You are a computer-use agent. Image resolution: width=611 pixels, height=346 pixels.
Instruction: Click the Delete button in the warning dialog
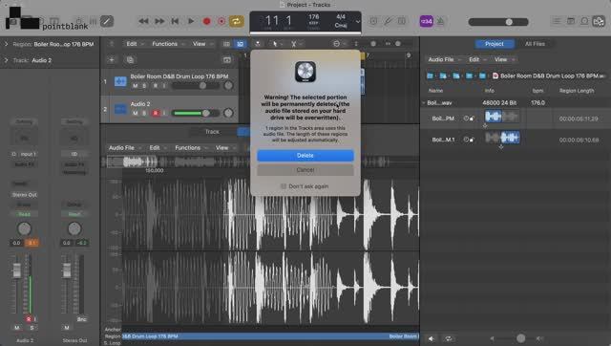(x=305, y=155)
